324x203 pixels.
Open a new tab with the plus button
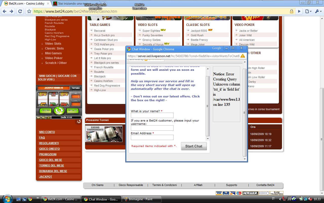[105, 4]
